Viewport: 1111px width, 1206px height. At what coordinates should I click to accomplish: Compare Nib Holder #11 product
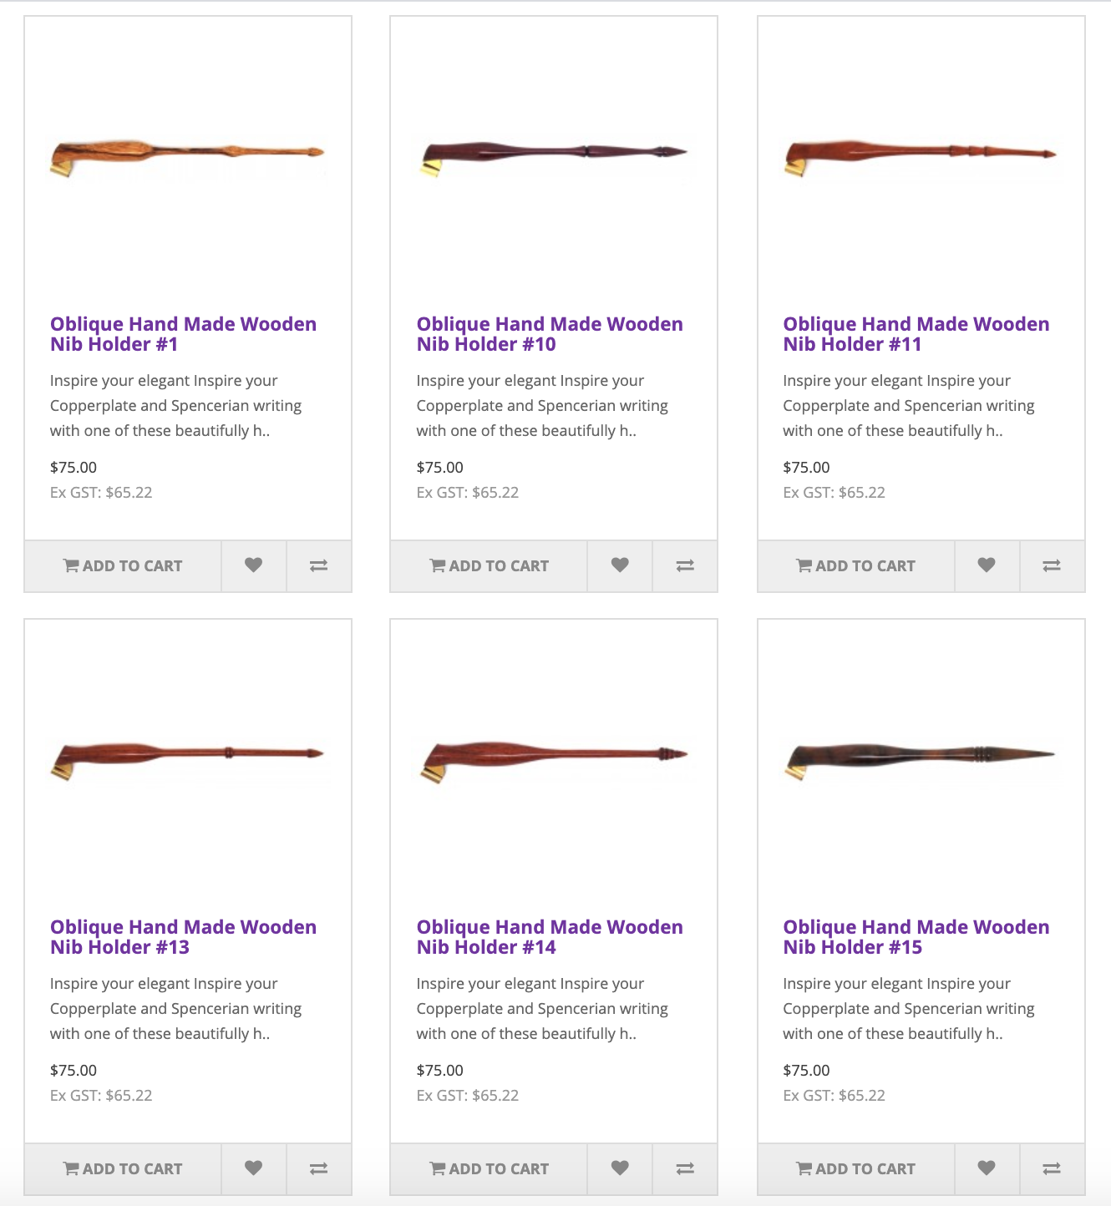[x=1052, y=565]
